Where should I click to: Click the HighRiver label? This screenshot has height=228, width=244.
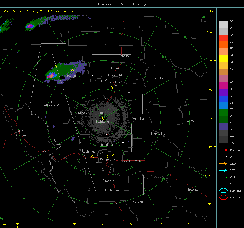click(113, 190)
